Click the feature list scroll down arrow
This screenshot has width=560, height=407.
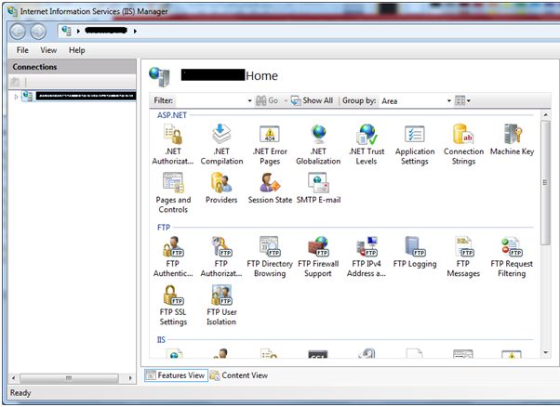pos(546,353)
